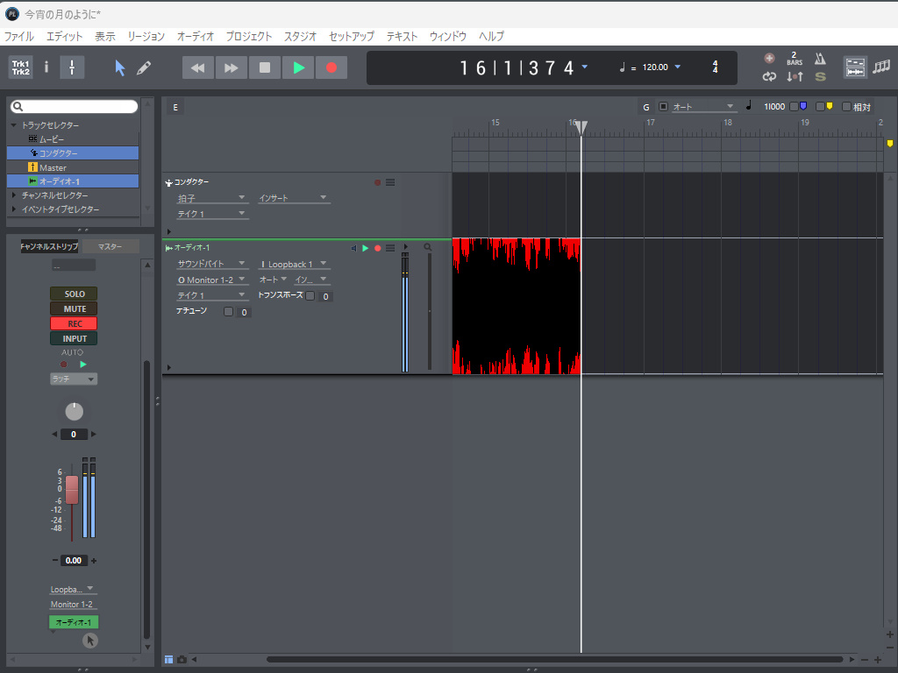
Task: Open the オーディオ-1 track settings menu icon
Action: pos(390,248)
